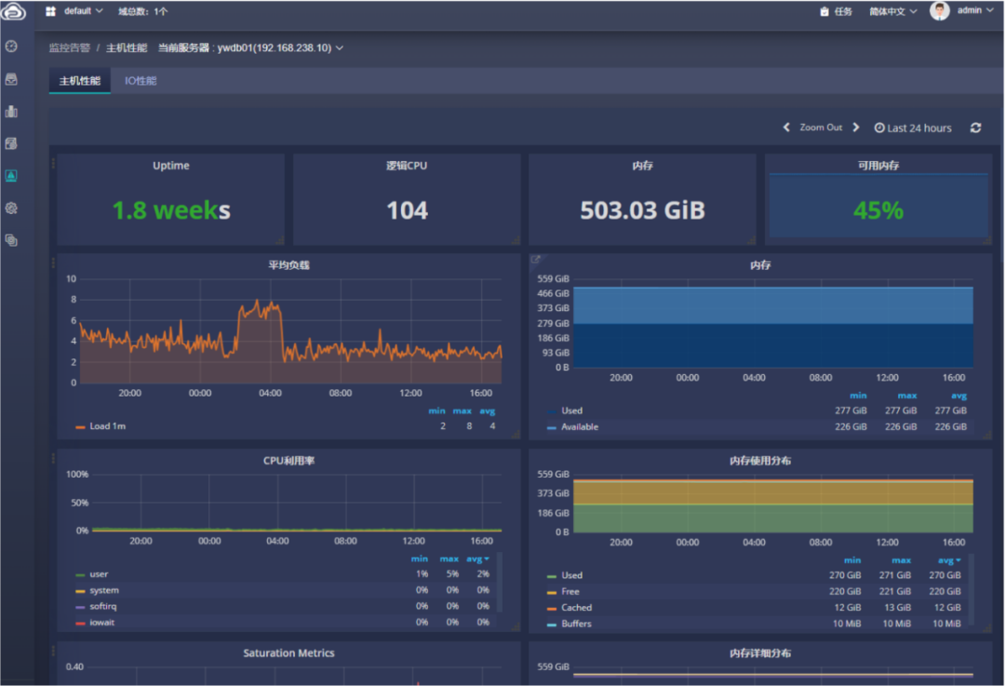Toggle the Load 1m series in legend

point(107,426)
